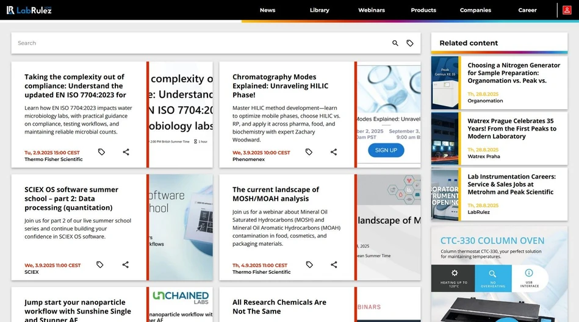Click the EN ISO 7704 webinar thumbnail image
The height and width of the screenshot is (322, 579).
tap(181, 115)
